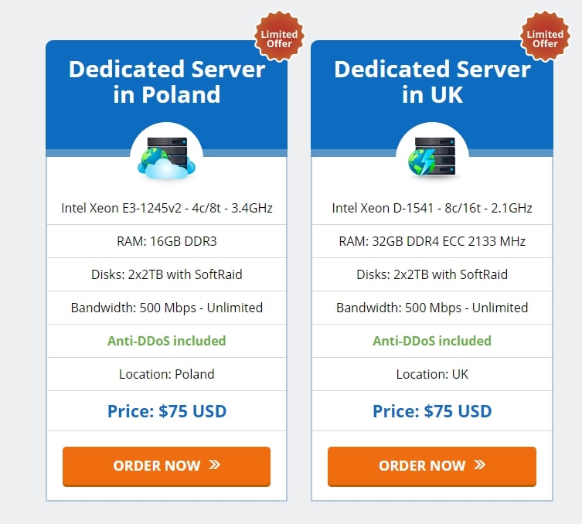This screenshot has height=524, width=582.
Task: Click double-arrow icon on UK Order Now button
Action: [479, 464]
